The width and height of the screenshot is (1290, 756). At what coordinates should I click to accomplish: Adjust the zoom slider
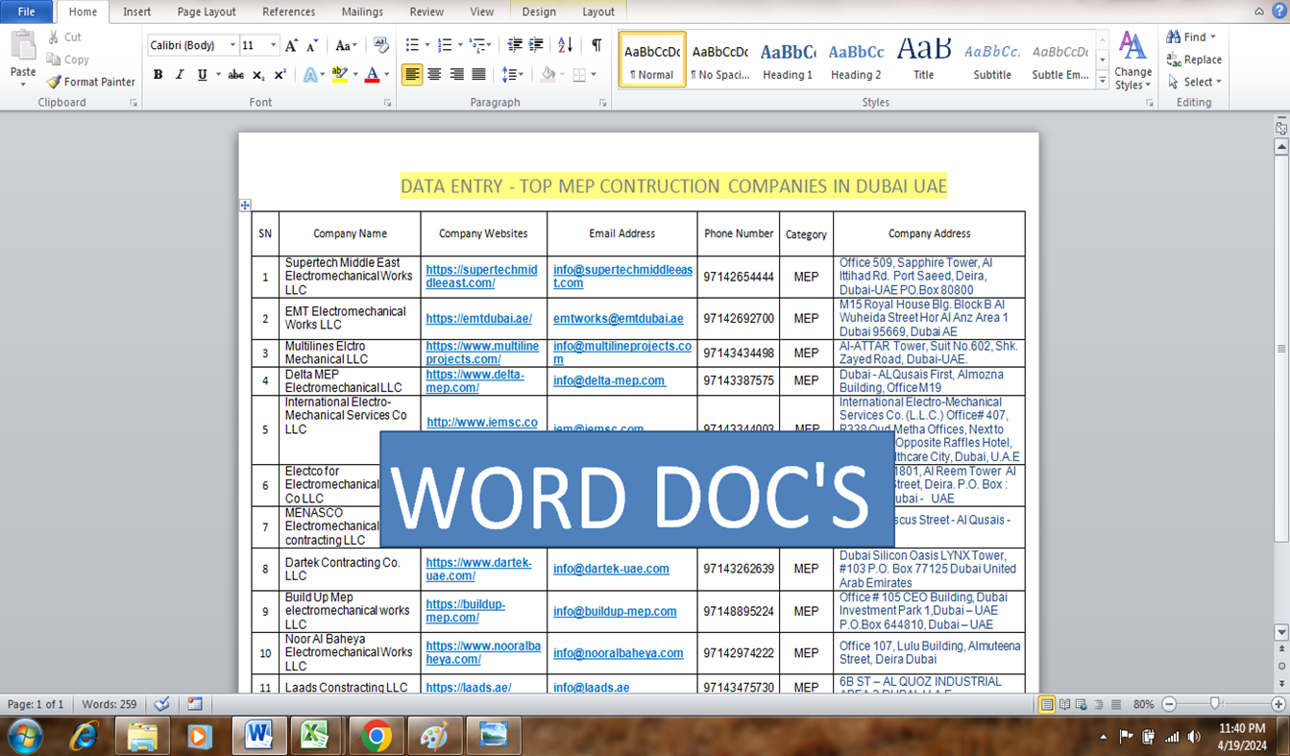tap(1215, 704)
